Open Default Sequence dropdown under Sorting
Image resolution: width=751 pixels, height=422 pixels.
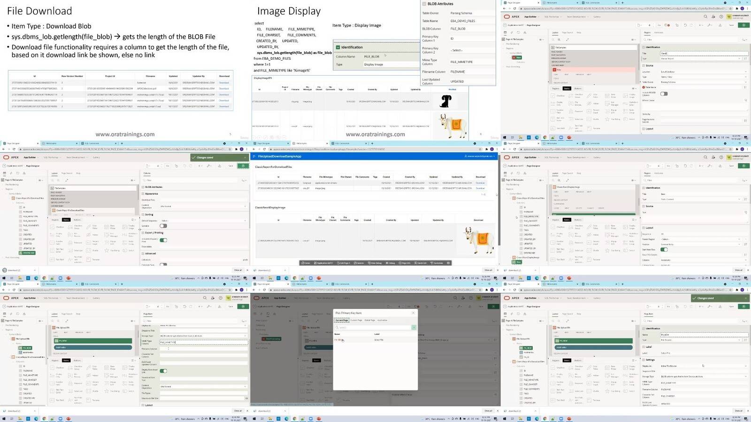pyautogui.click(x=203, y=221)
